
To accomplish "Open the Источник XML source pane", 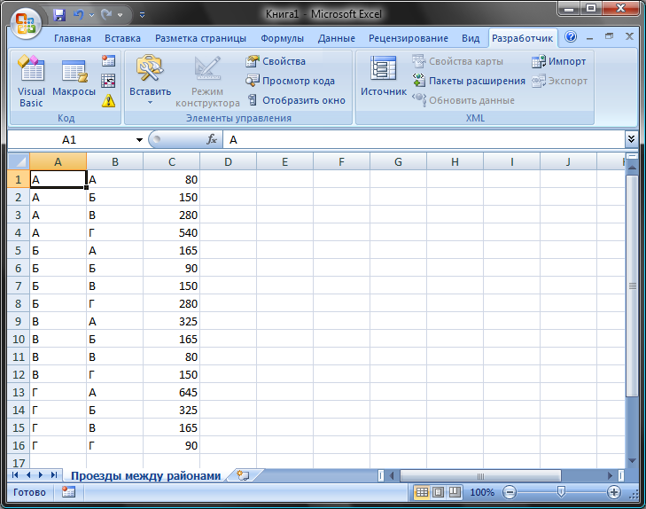I will pyautogui.click(x=383, y=77).
